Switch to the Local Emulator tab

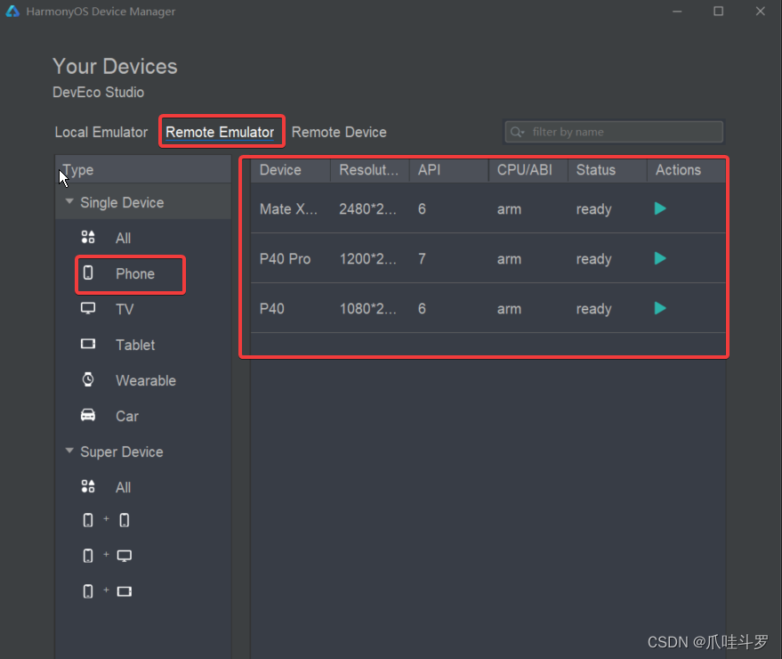click(101, 133)
